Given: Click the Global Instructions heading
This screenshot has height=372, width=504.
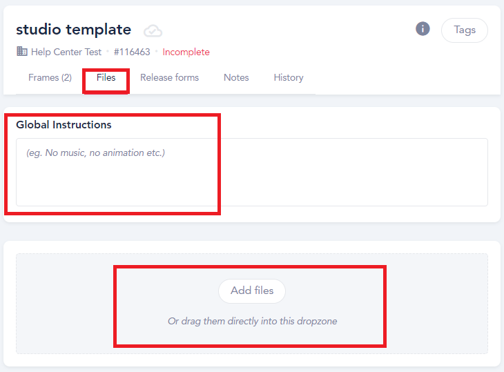Looking at the screenshot, I should click(64, 125).
